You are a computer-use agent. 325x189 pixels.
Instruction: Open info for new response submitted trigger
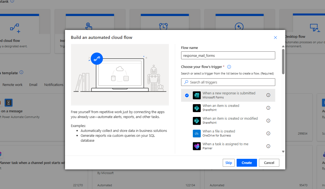268,95
